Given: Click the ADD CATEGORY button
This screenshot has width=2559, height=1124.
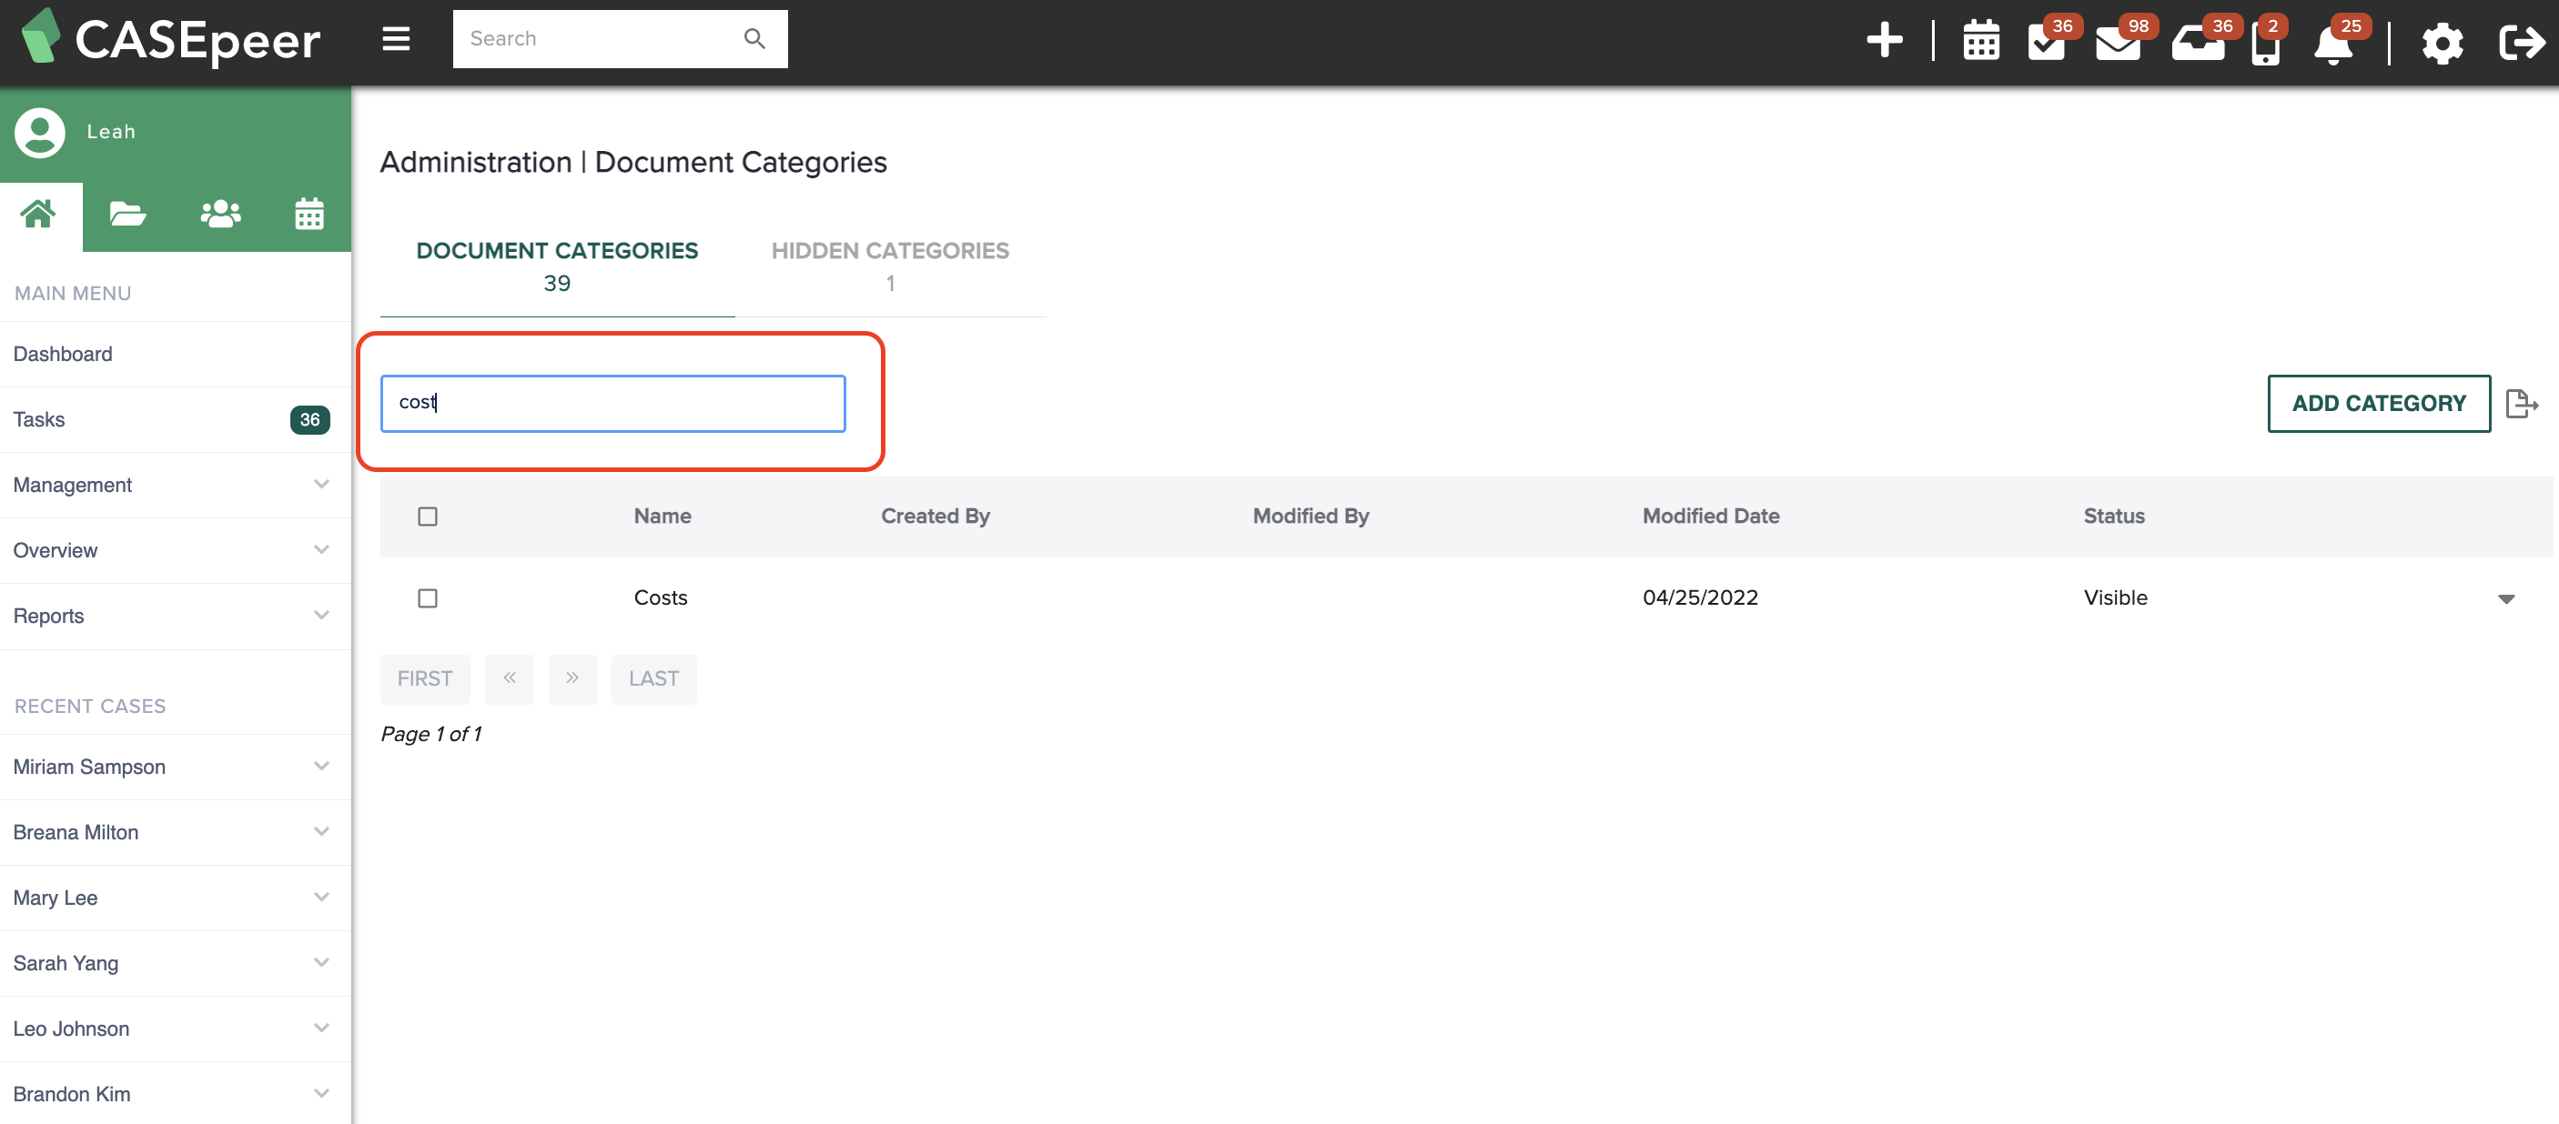Looking at the screenshot, I should click(x=2378, y=403).
